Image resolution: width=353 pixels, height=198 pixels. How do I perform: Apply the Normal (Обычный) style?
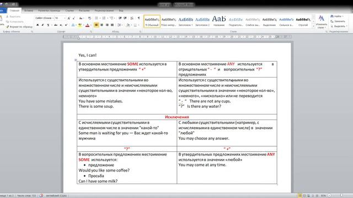point(152,21)
